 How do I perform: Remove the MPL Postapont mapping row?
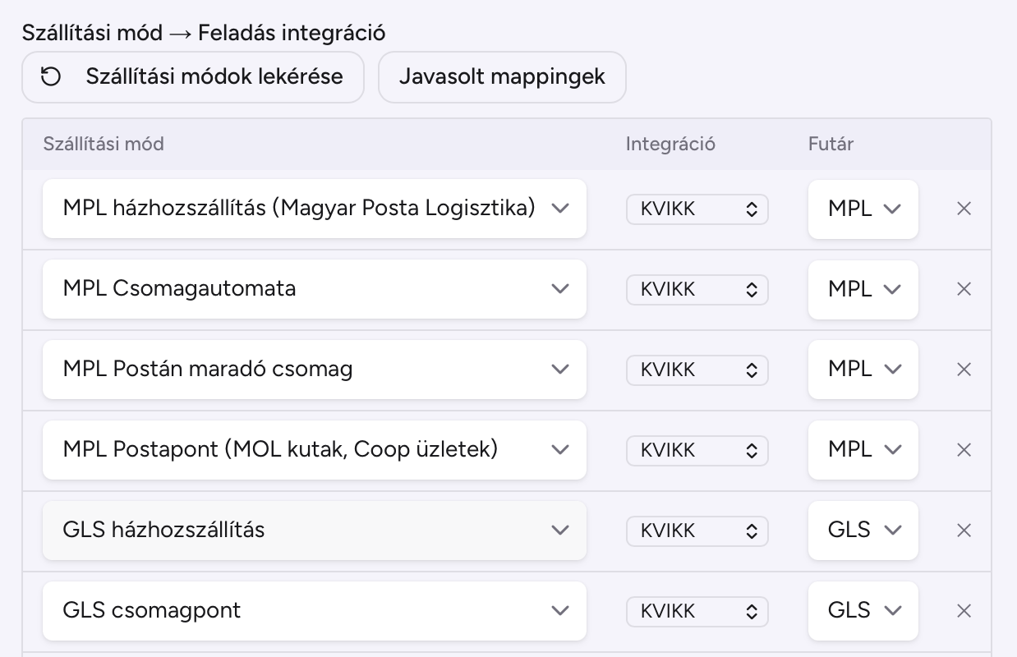(x=964, y=450)
